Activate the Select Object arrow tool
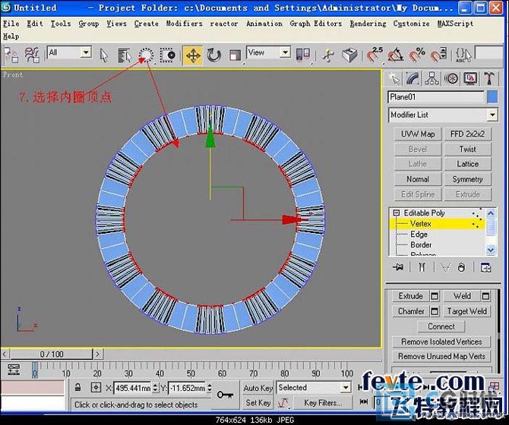The height and width of the screenshot is (425, 509). tap(103, 55)
